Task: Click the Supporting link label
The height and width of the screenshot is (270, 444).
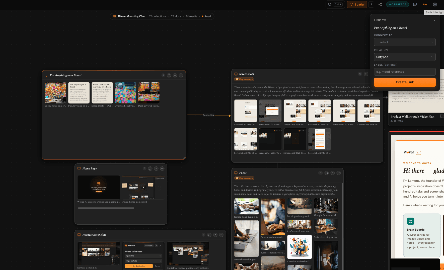Action: [208, 115]
